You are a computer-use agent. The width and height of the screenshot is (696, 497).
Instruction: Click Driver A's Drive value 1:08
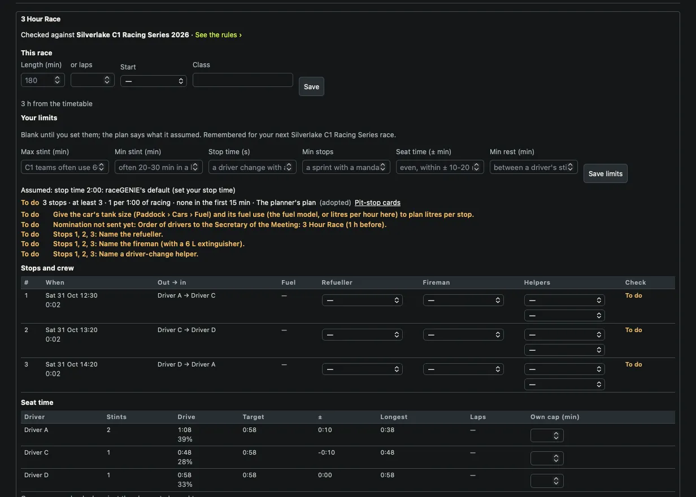pyautogui.click(x=185, y=430)
